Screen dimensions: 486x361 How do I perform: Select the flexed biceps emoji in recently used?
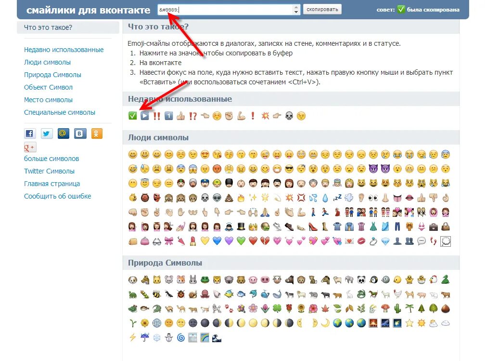[x=241, y=116]
